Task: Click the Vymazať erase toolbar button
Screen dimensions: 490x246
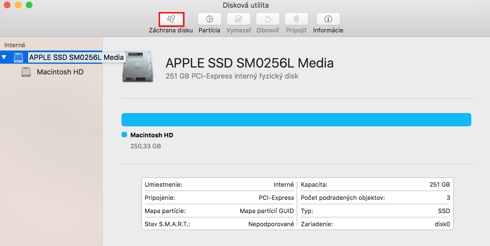Action: coord(239,19)
